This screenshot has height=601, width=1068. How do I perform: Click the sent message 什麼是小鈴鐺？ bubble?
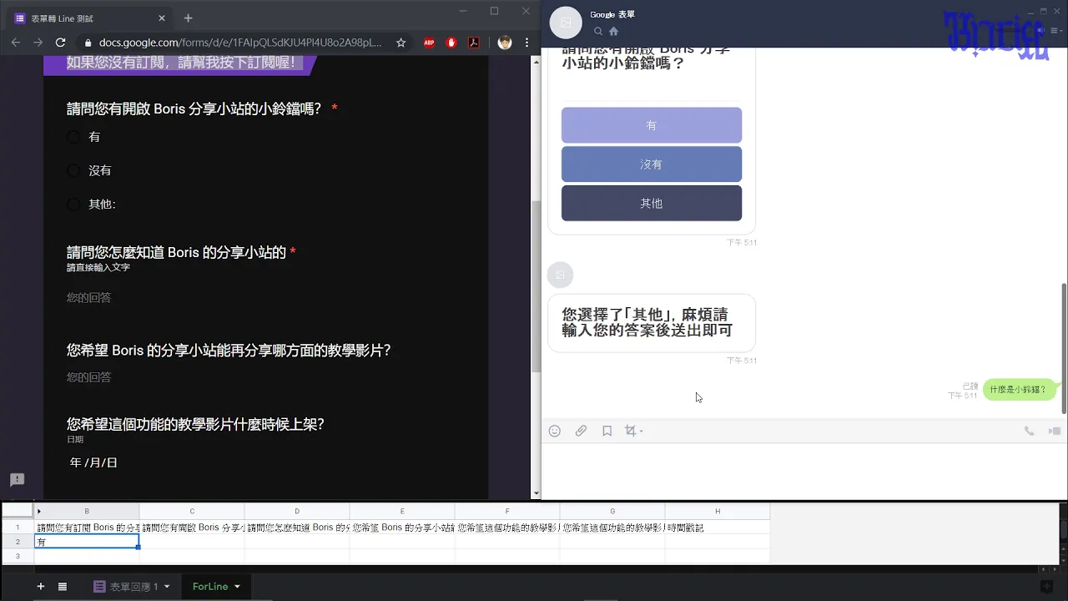(x=1020, y=390)
